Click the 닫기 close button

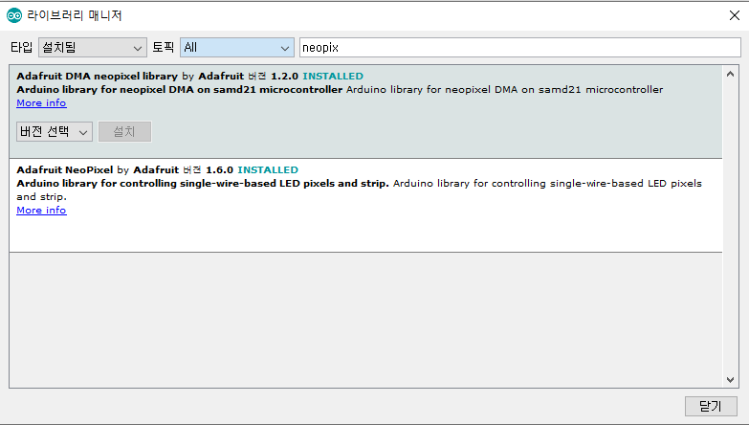pos(711,406)
